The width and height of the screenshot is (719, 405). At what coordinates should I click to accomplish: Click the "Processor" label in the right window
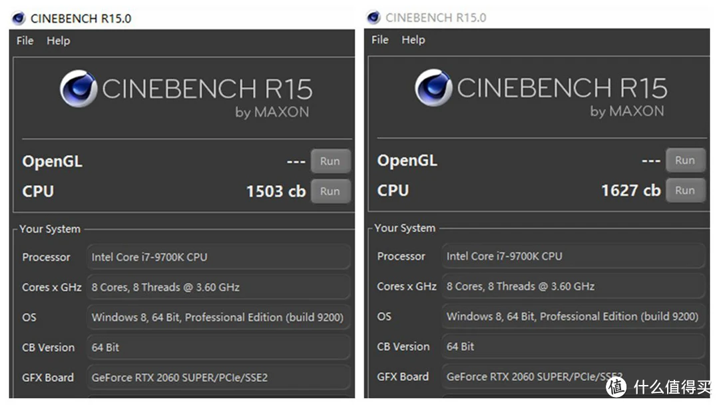pyautogui.click(x=401, y=256)
